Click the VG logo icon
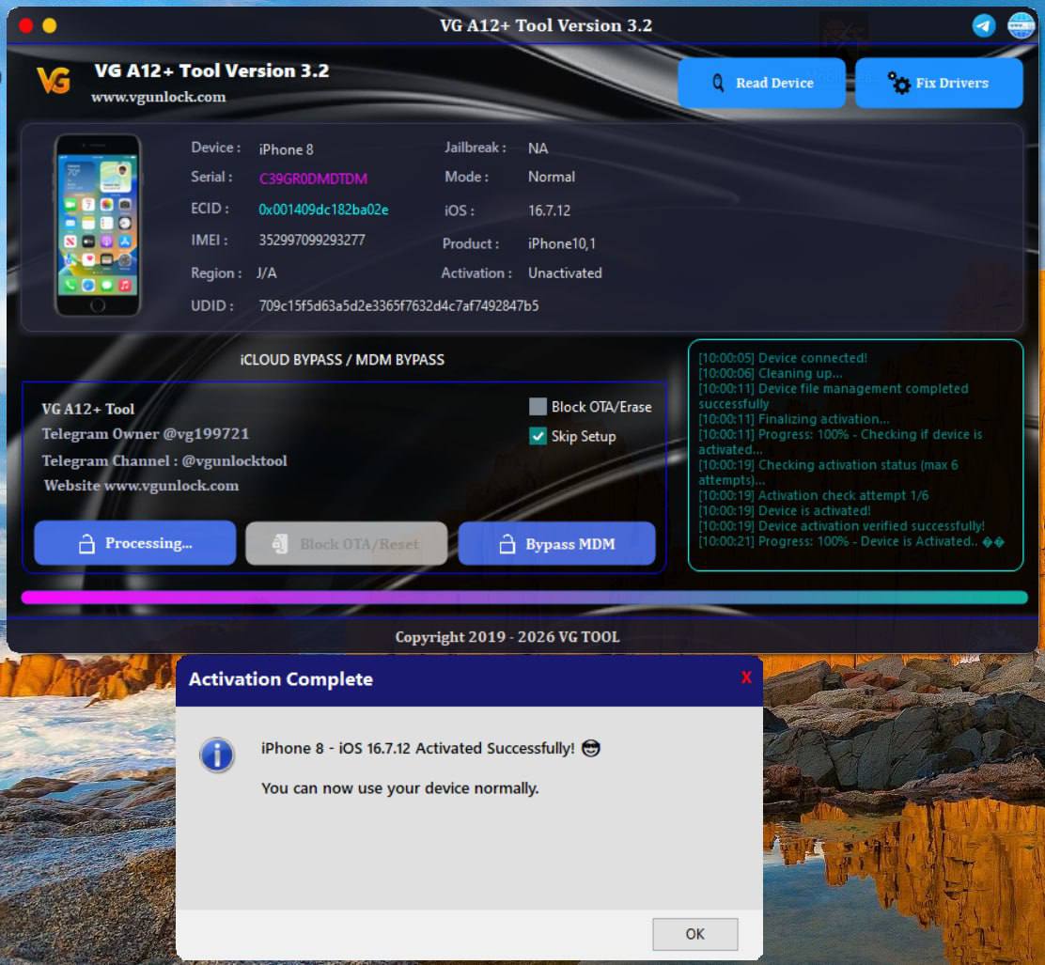 click(54, 81)
